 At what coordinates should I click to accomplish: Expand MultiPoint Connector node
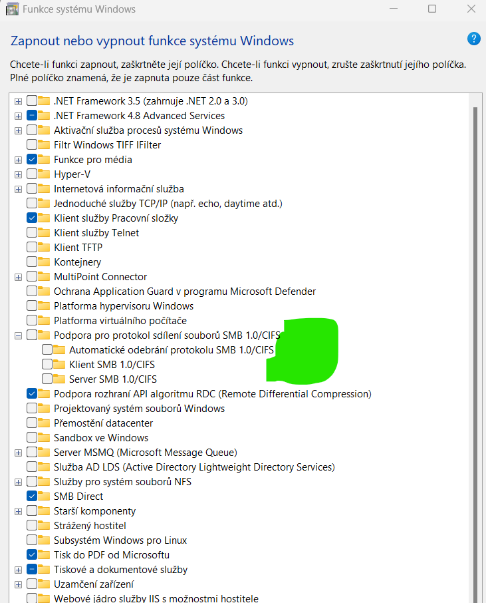18,277
